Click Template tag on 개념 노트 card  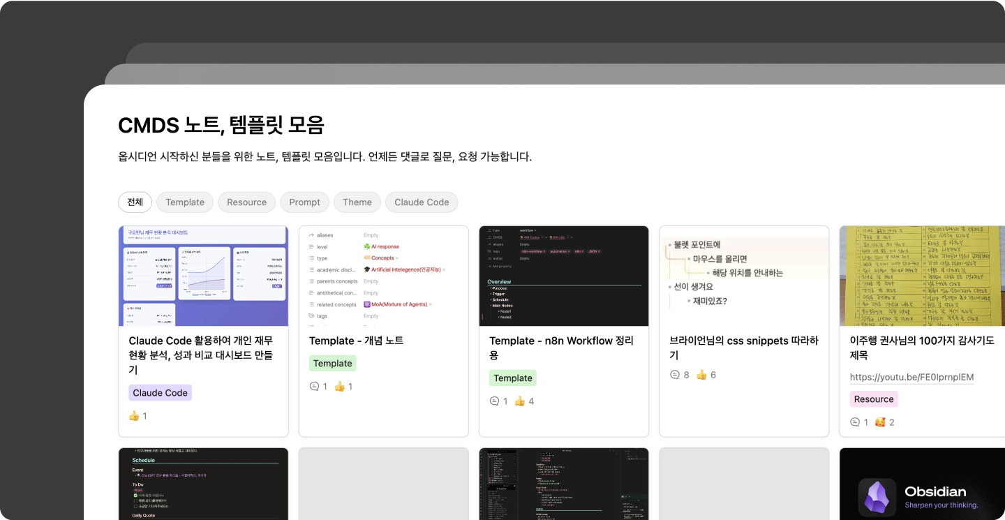pos(333,364)
